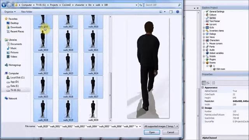Viewport: 249px width, 140px height.
Task: Click the Search 180 field
Action: [x=163, y=5]
